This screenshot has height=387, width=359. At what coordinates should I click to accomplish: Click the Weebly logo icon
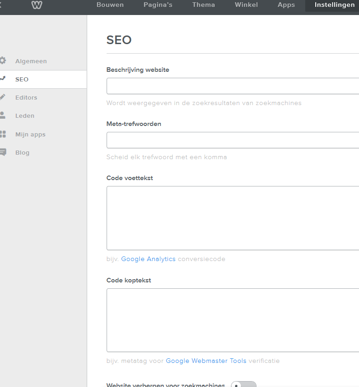click(x=37, y=5)
